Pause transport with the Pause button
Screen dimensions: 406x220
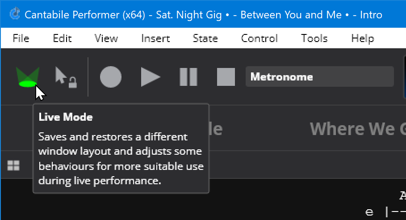tap(188, 77)
